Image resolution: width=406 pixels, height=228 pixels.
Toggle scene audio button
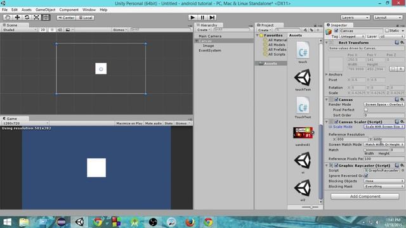tap(60, 30)
